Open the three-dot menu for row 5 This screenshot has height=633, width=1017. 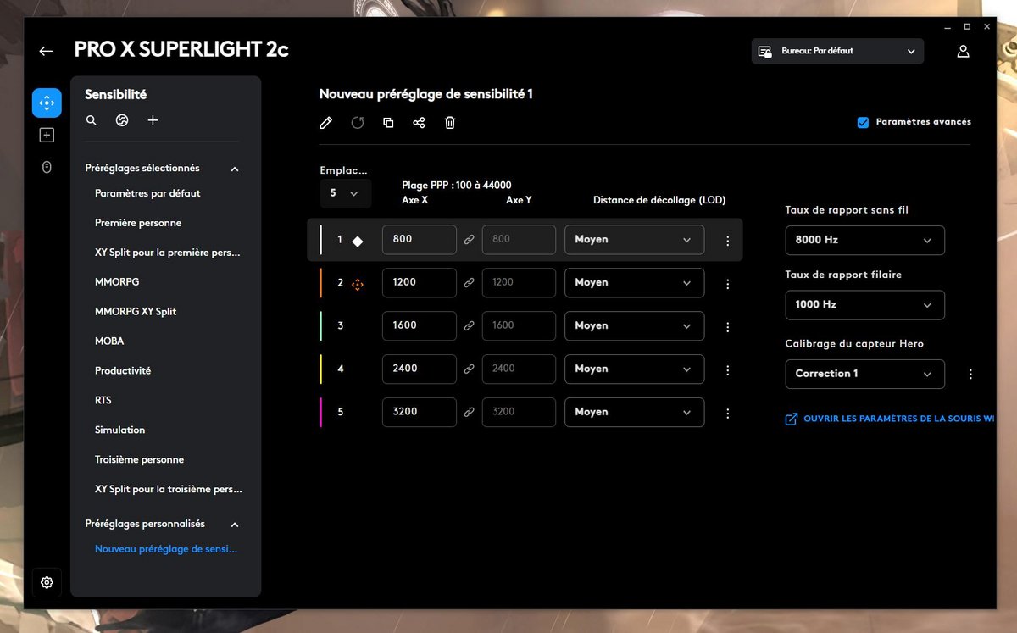728,414
